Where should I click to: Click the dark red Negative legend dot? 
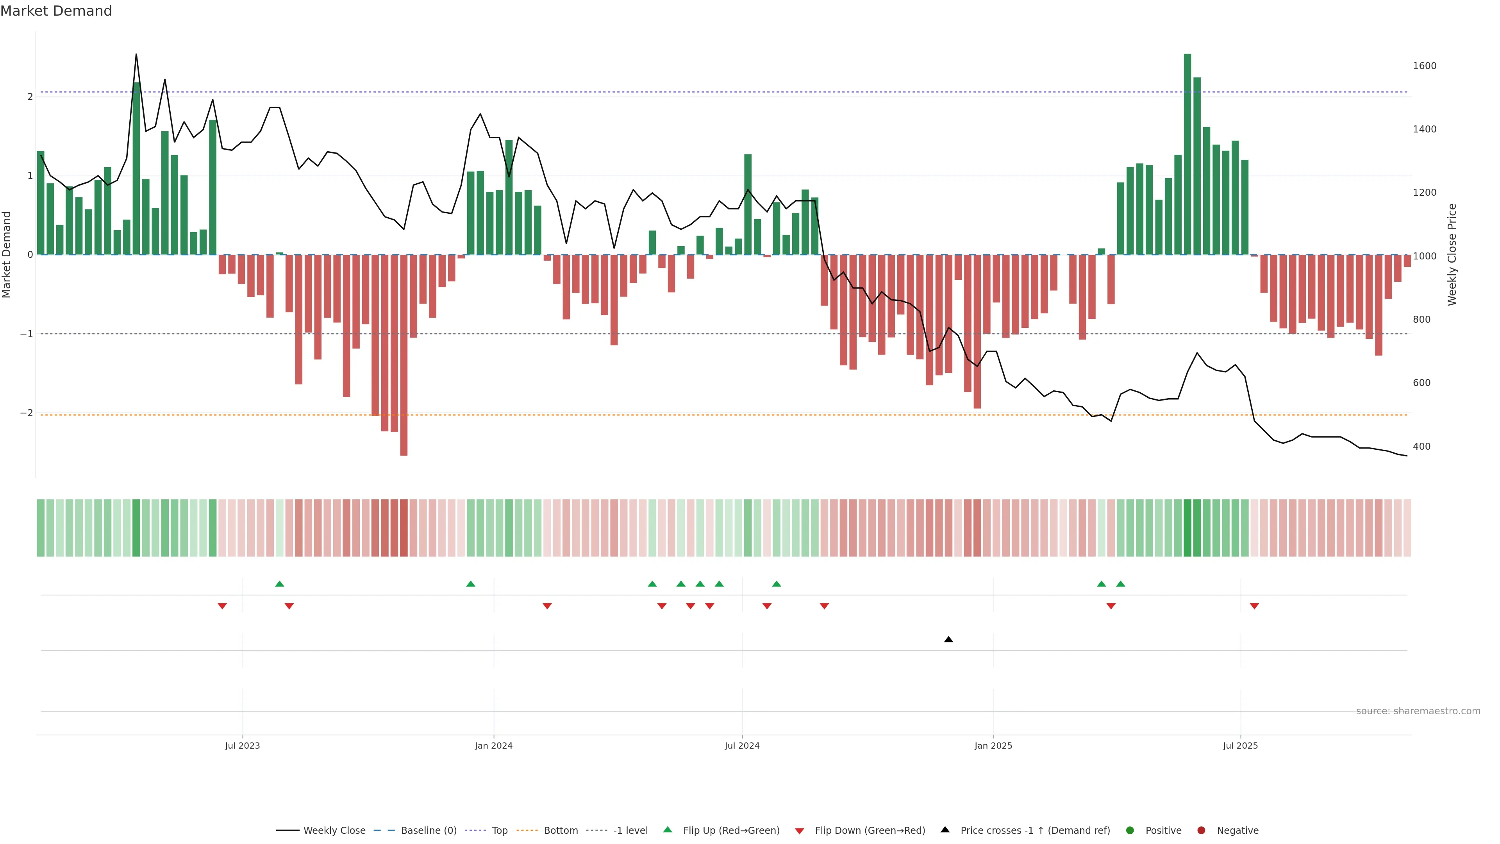pos(1201,831)
